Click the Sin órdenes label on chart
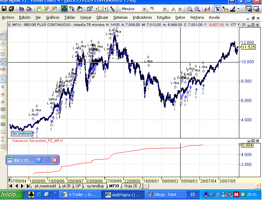Screen dimensions: 272x204 pyautogui.click(x=21, y=133)
